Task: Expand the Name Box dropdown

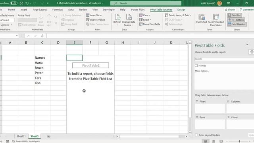Action: pyautogui.click(x=17, y=36)
